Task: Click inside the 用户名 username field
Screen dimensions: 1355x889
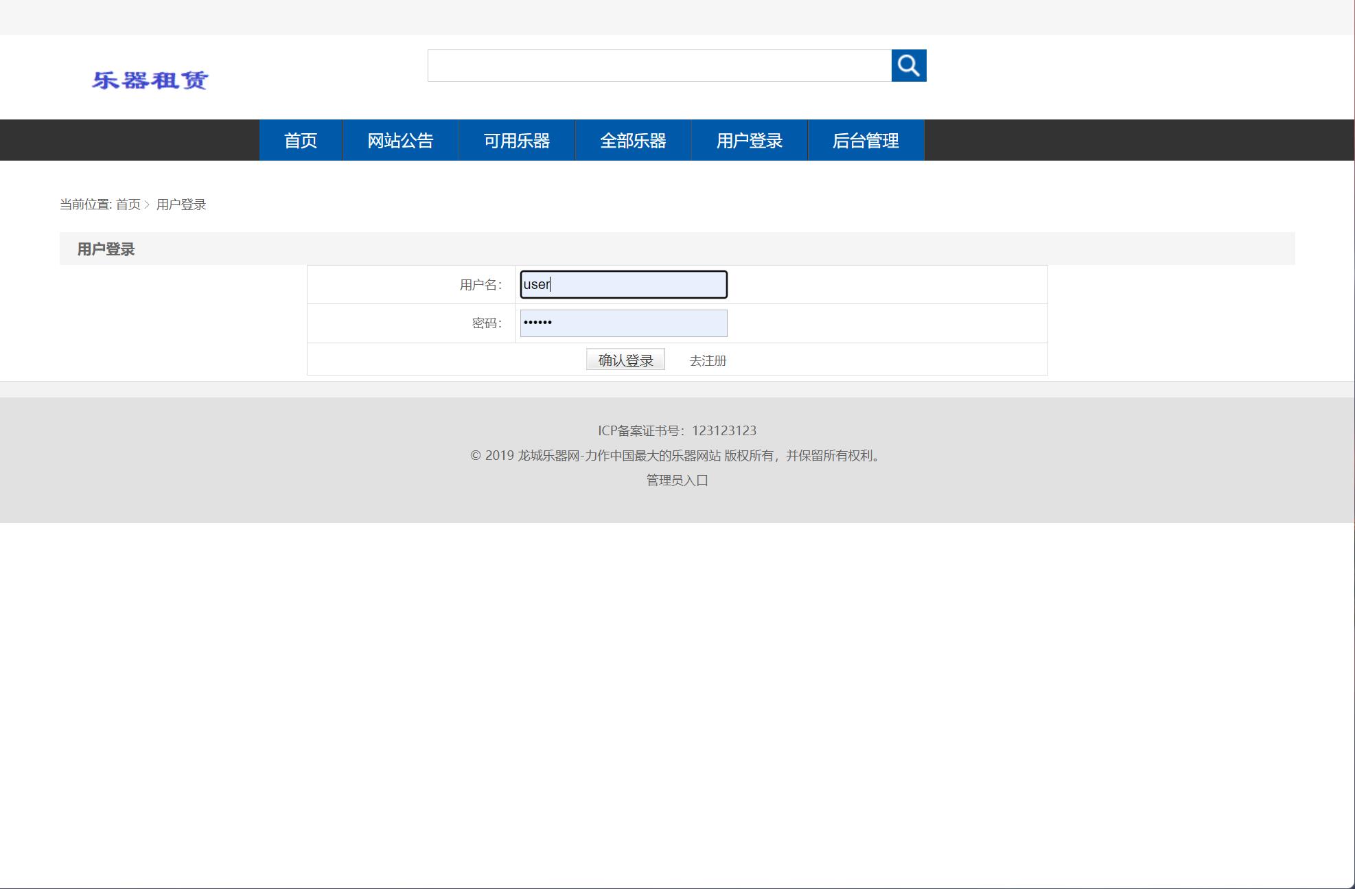Action: click(622, 284)
